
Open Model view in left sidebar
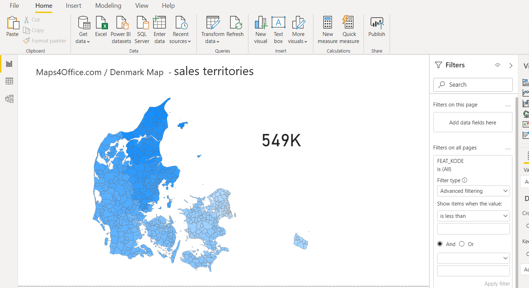pos(10,99)
